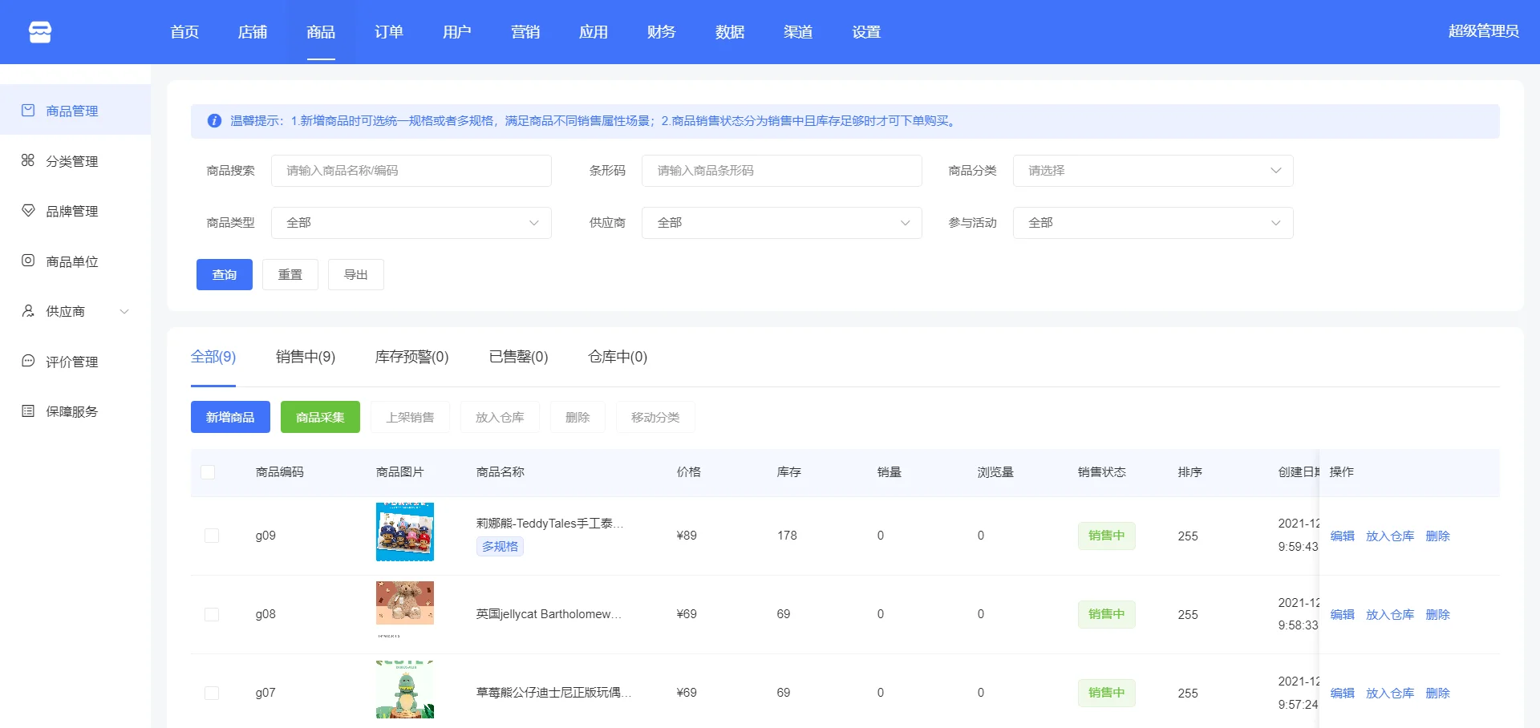Click the 商品管理 sidebar icon
Image resolution: width=1540 pixels, height=728 pixels.
point(28,111)
